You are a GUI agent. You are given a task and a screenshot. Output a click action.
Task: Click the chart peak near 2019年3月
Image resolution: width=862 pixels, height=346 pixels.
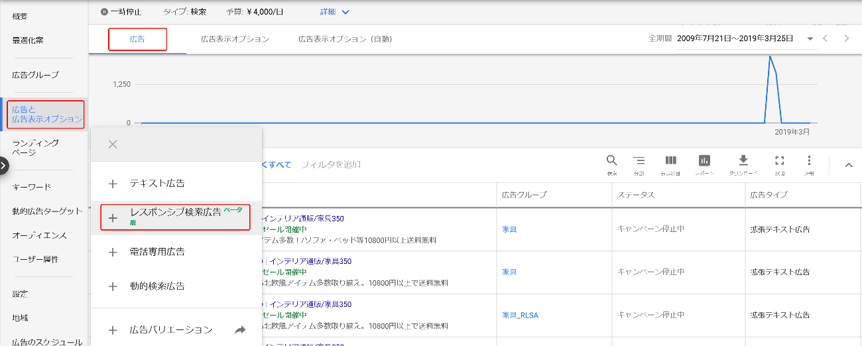[x=770, y=57]
